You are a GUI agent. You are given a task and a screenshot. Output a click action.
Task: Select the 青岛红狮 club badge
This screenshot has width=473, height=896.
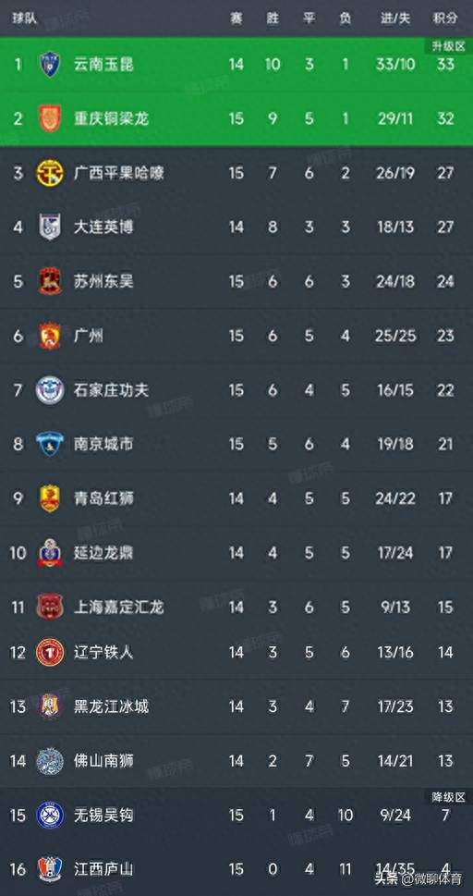point(50,498)
